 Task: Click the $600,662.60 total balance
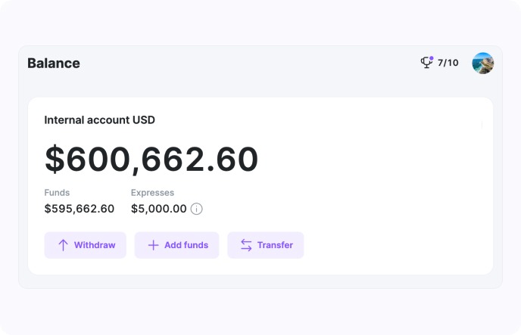click(x=151, y=160)
